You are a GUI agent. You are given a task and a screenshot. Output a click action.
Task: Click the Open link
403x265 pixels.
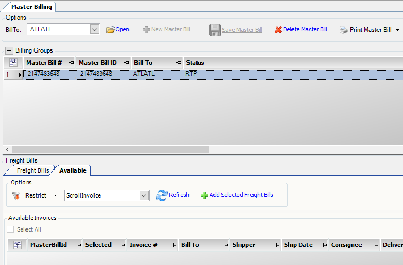pos(122,30)
